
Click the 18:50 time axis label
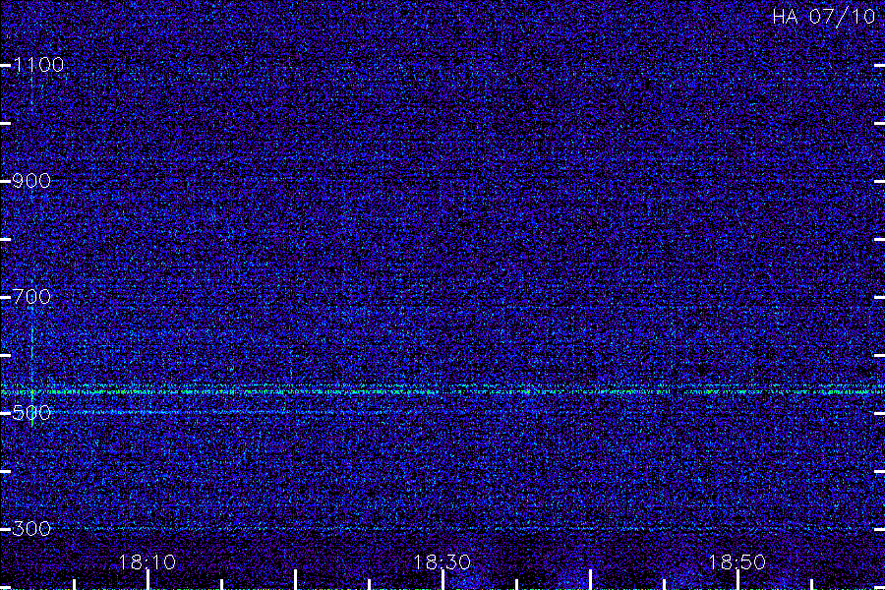click(737, 562)
